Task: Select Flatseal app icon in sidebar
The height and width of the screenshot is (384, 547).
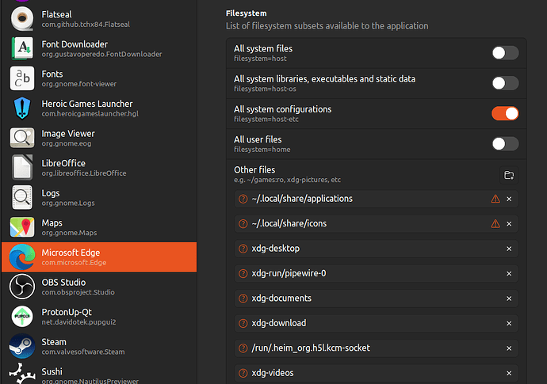Action: pos(22,18)
